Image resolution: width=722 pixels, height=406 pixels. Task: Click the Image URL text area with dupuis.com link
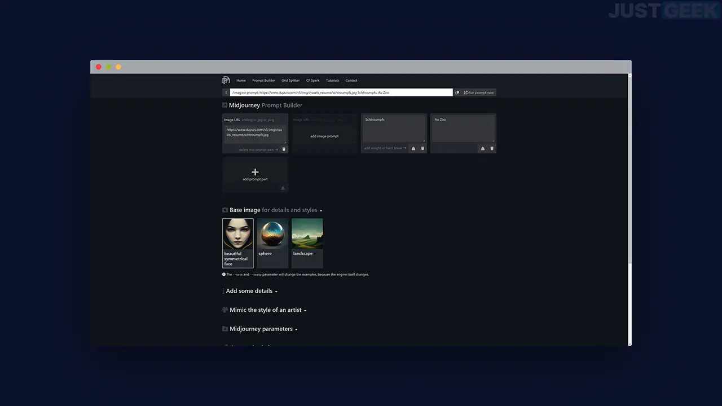point(255,134)
